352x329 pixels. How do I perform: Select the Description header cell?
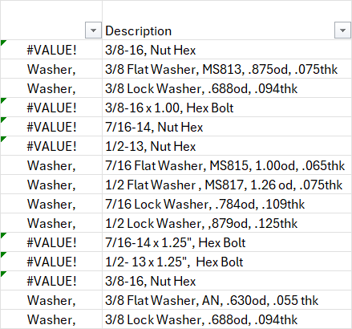point(227,20)
